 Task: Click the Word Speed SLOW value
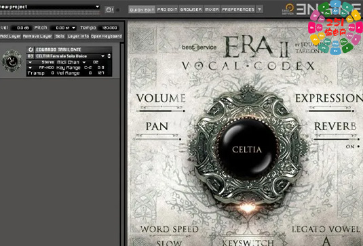tap(169, 243)
